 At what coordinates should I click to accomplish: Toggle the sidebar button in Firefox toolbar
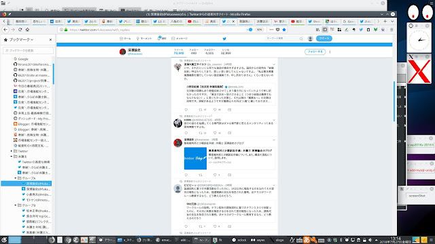(x=325, y=30)
